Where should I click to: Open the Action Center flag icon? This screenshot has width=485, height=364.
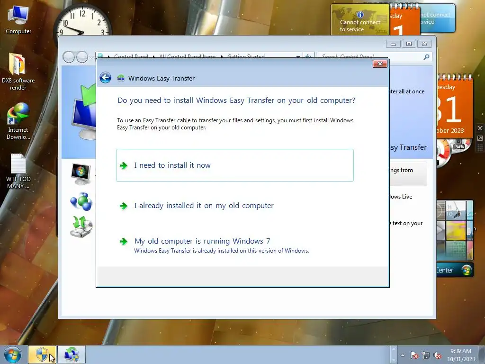coord(414,355)
